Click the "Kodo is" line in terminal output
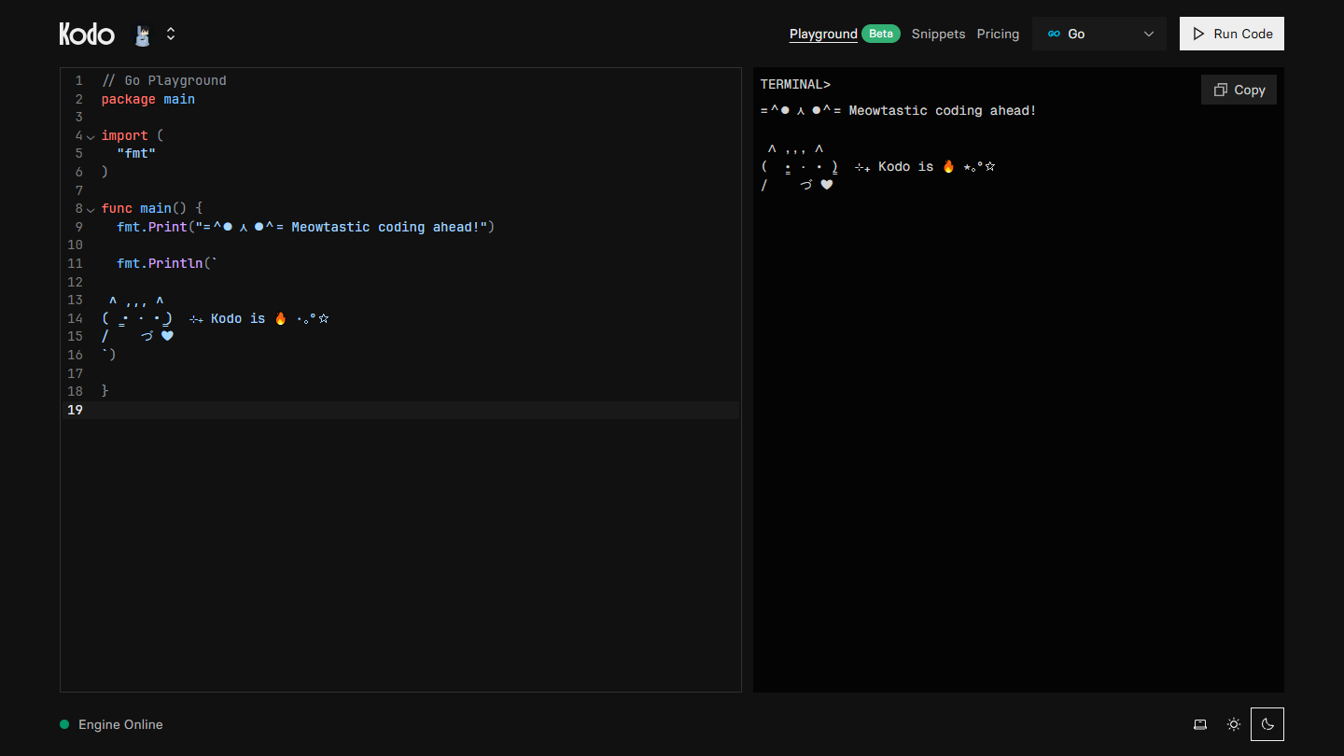1344x756 pixels. pyautogui.click(x=878, y=166)
